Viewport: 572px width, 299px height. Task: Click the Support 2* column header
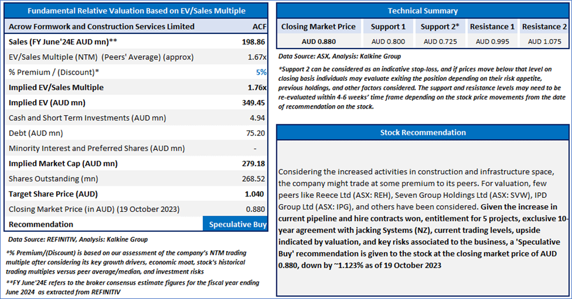(x=440, y=27)
